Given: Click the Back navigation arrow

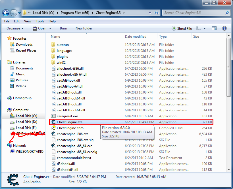Looking at the screenshot, I should point(6,13).
